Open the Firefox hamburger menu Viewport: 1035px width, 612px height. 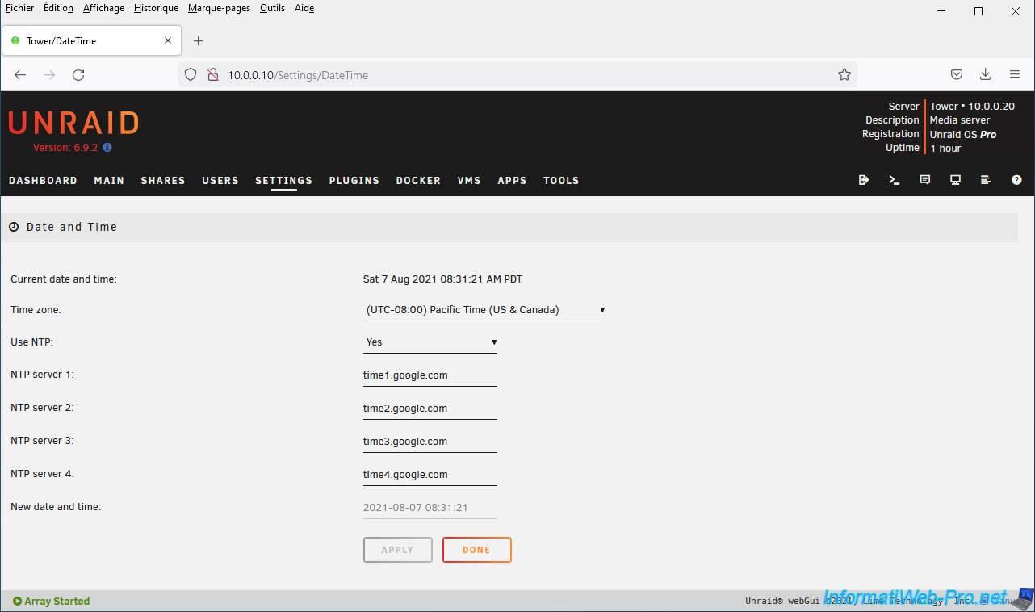coord(1015,74)
